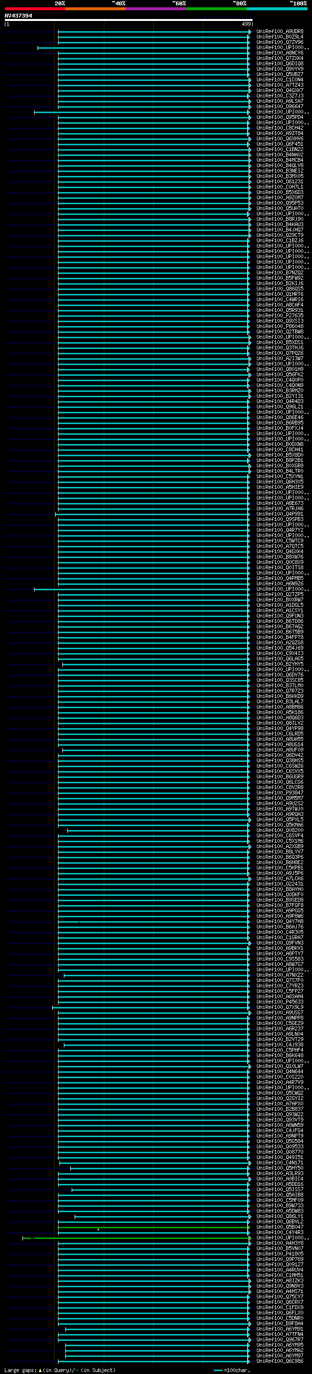Viewport: 312px width, 1374px height.
Task: Click hit label UniRef100_B3NEI2
Action: pos(280,171)
